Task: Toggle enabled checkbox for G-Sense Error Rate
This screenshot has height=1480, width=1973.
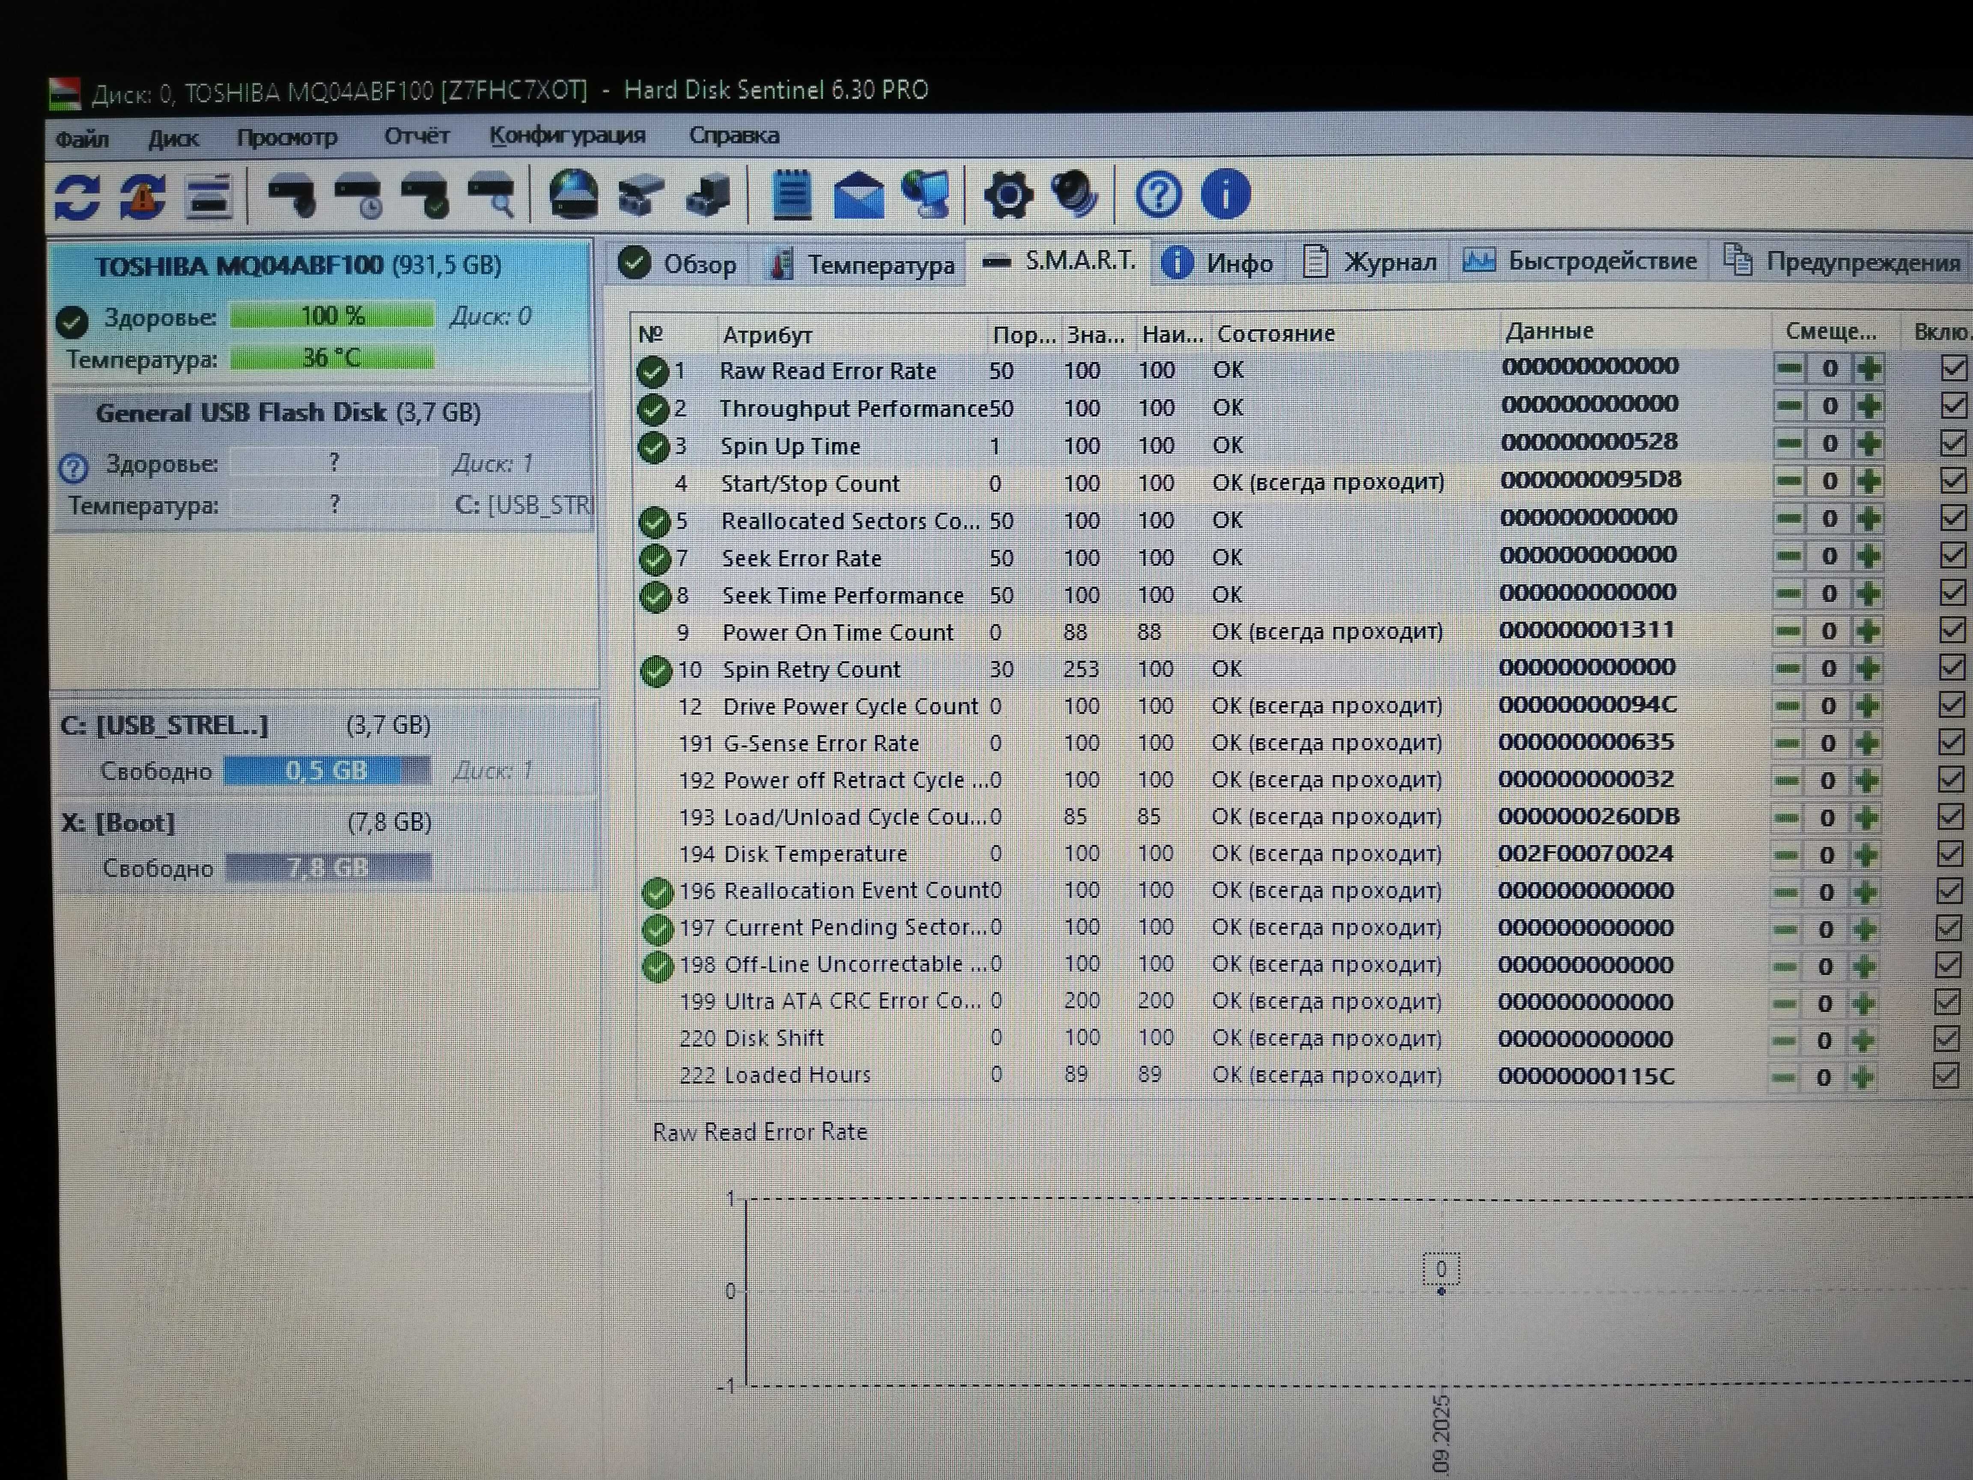Action: (x=1951, y=741)
